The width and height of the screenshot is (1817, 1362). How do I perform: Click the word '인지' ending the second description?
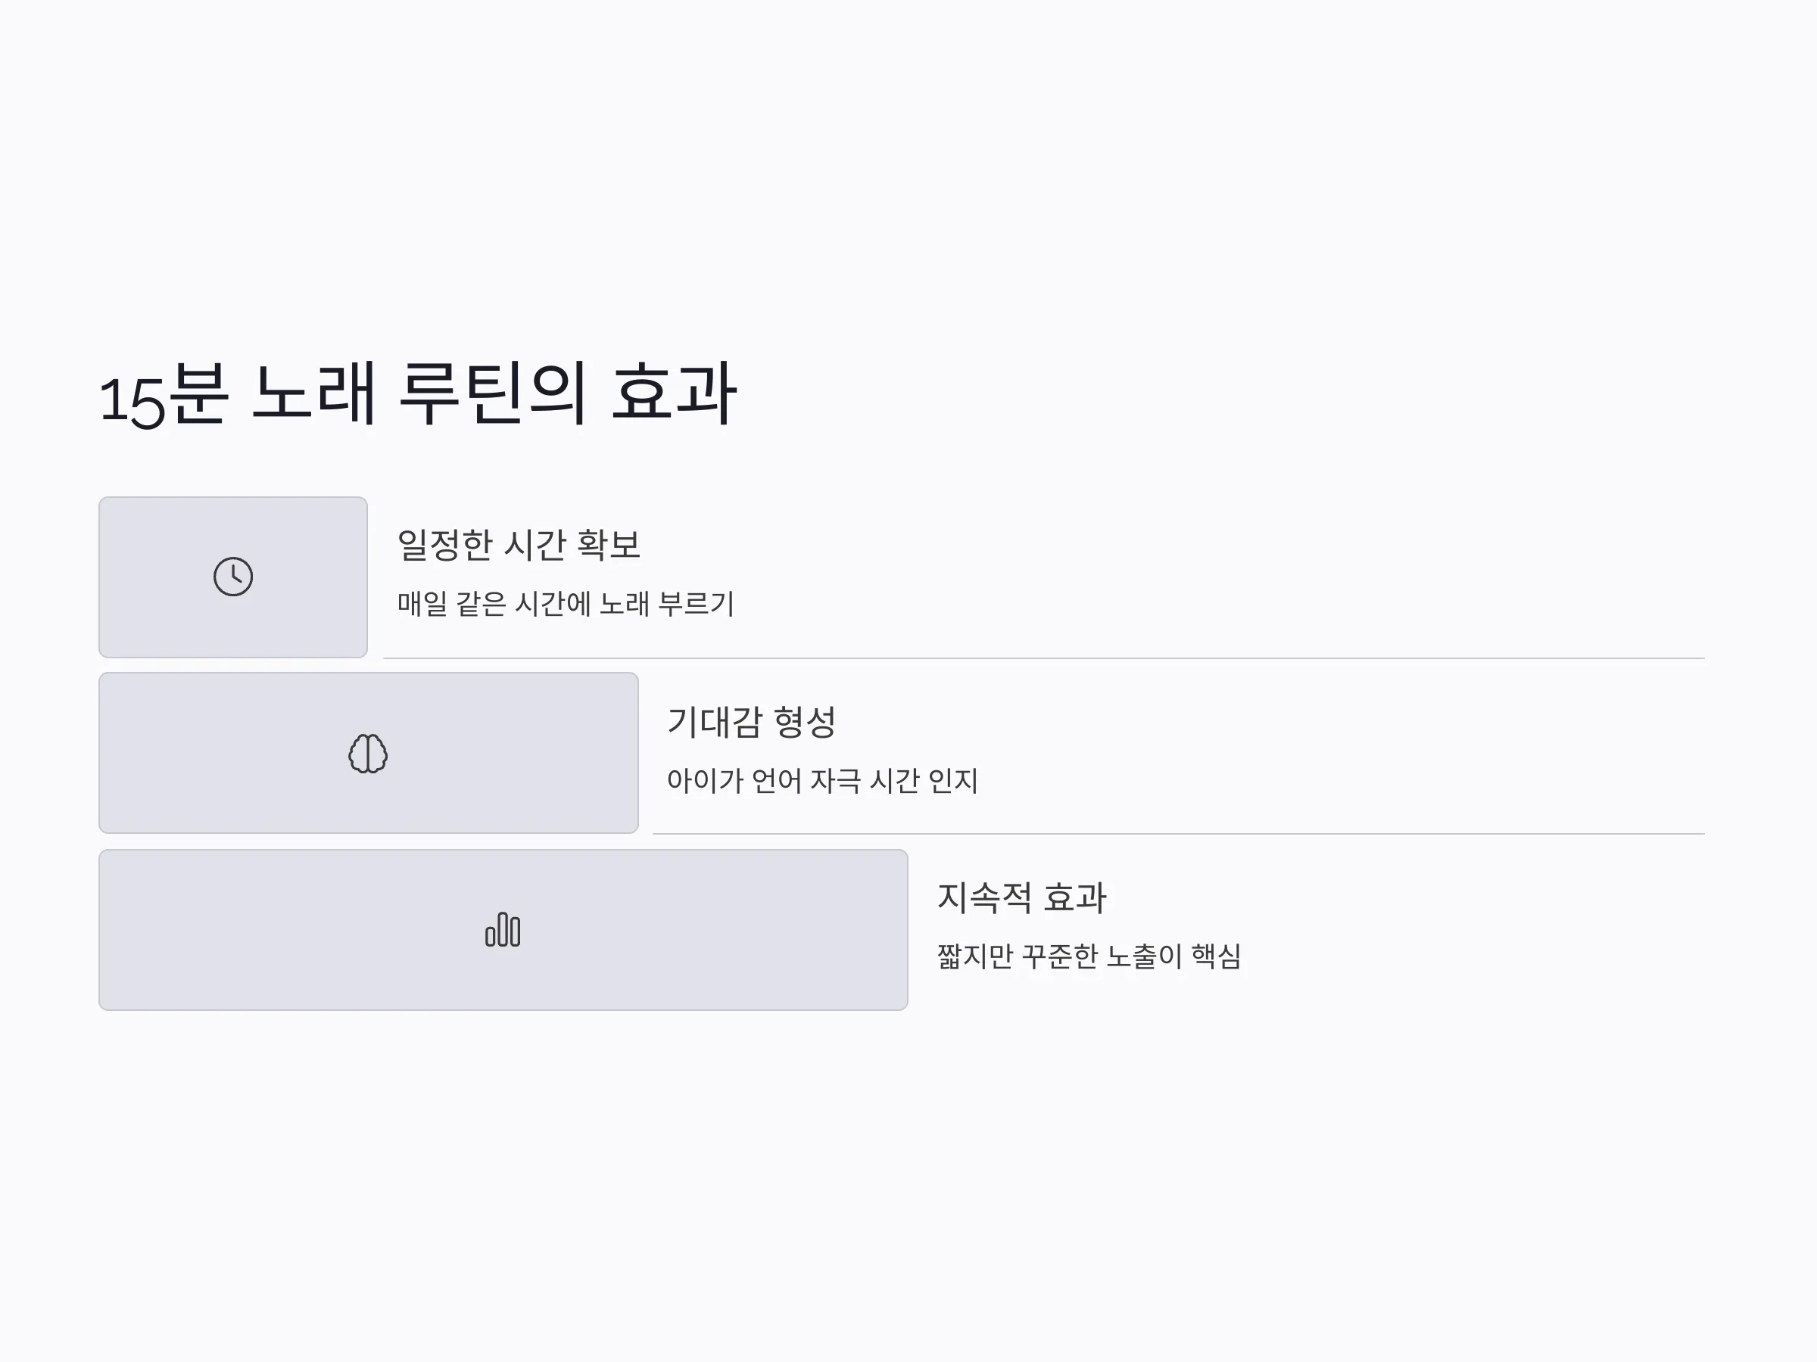pos(953,780)
